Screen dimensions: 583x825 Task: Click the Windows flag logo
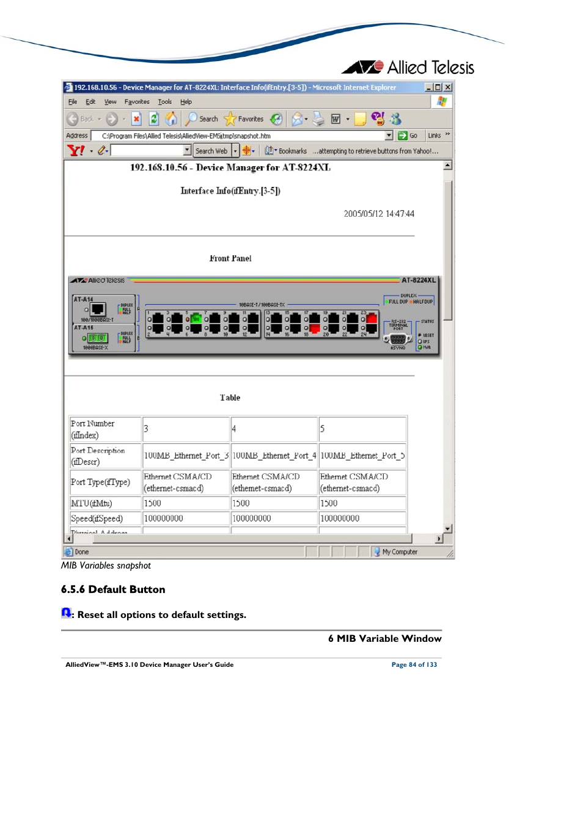(x=442, y=102)
